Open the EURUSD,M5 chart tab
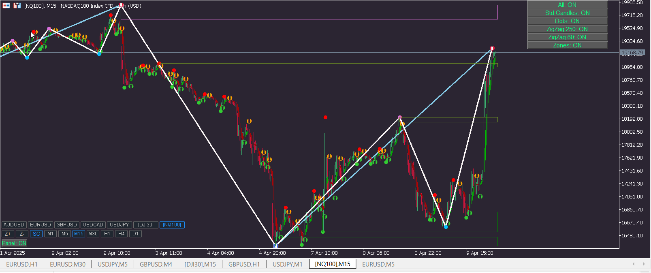The image size is (651, 273). tap(378, 264)
